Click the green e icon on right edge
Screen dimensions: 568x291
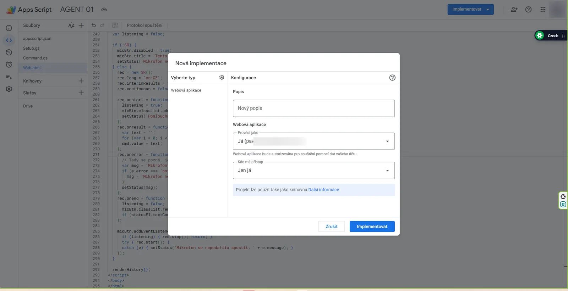tap(563, 204)
